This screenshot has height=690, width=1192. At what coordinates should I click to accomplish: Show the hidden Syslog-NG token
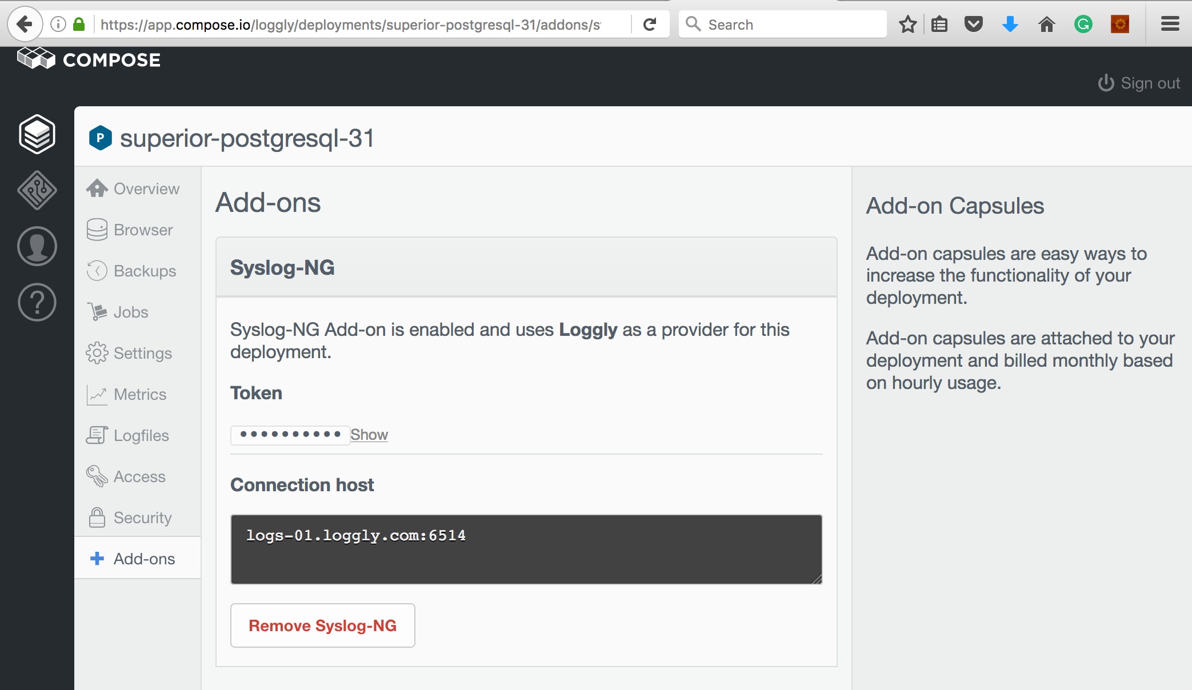(x=369, y=435)
